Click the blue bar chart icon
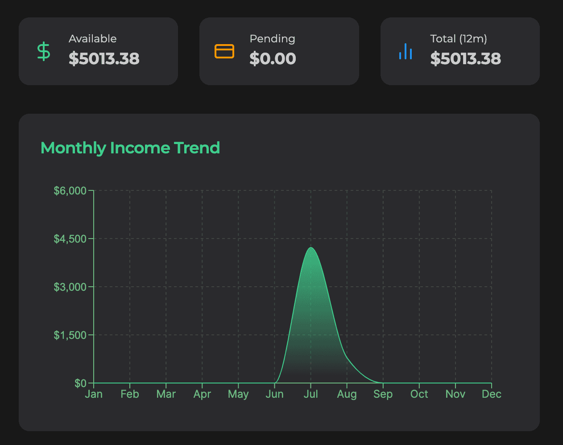563x445 pixels. (x=405, y=51)
